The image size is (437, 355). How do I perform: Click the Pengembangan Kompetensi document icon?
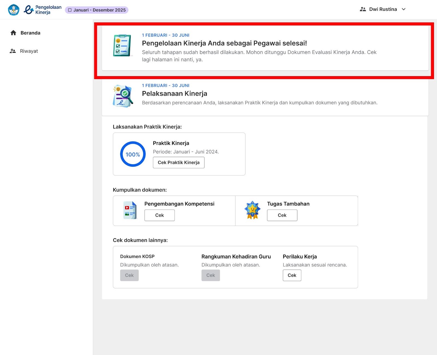pos(130,210)
